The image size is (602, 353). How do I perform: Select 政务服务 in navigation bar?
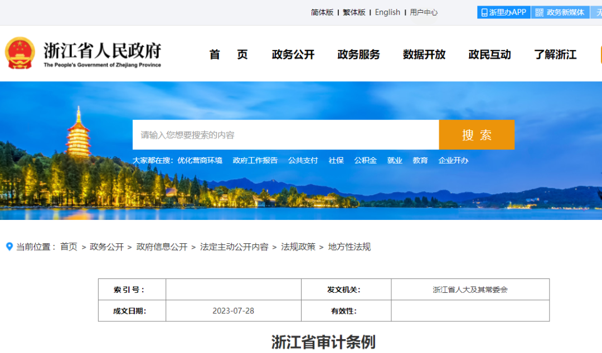coord(358,55)
